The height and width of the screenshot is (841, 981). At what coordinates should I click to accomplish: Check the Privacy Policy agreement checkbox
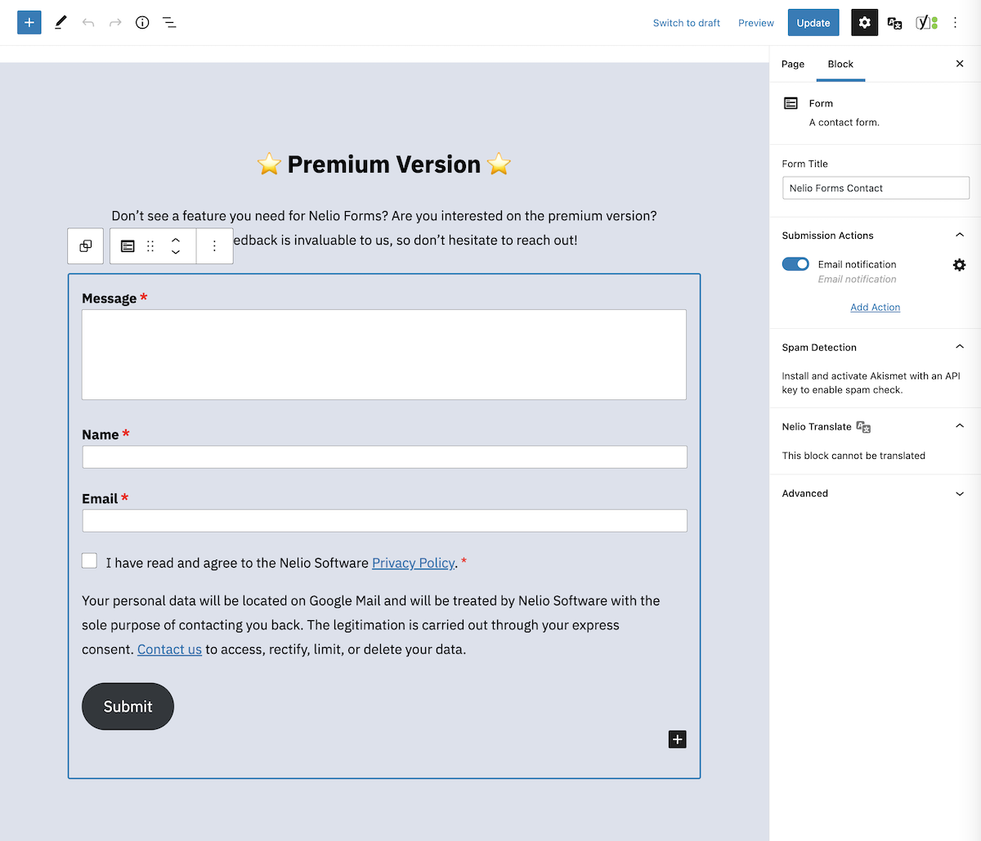click(89, 560)
